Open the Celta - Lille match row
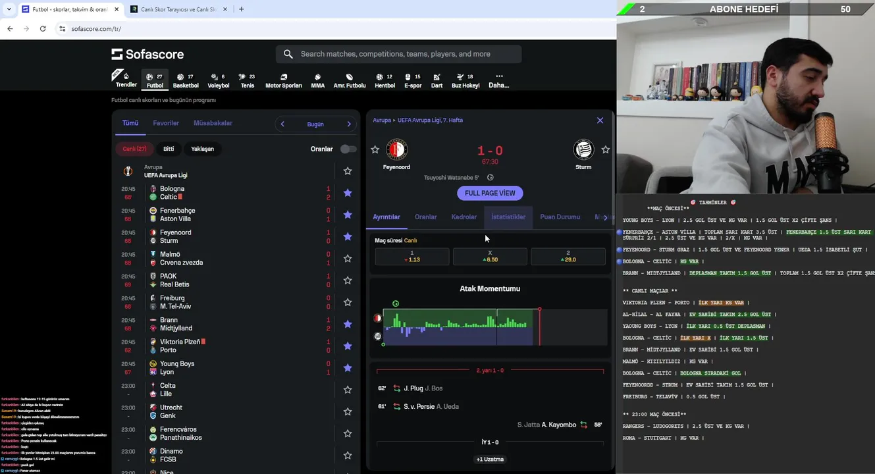Viewport: 875px width, 474px height. point(236,390)
